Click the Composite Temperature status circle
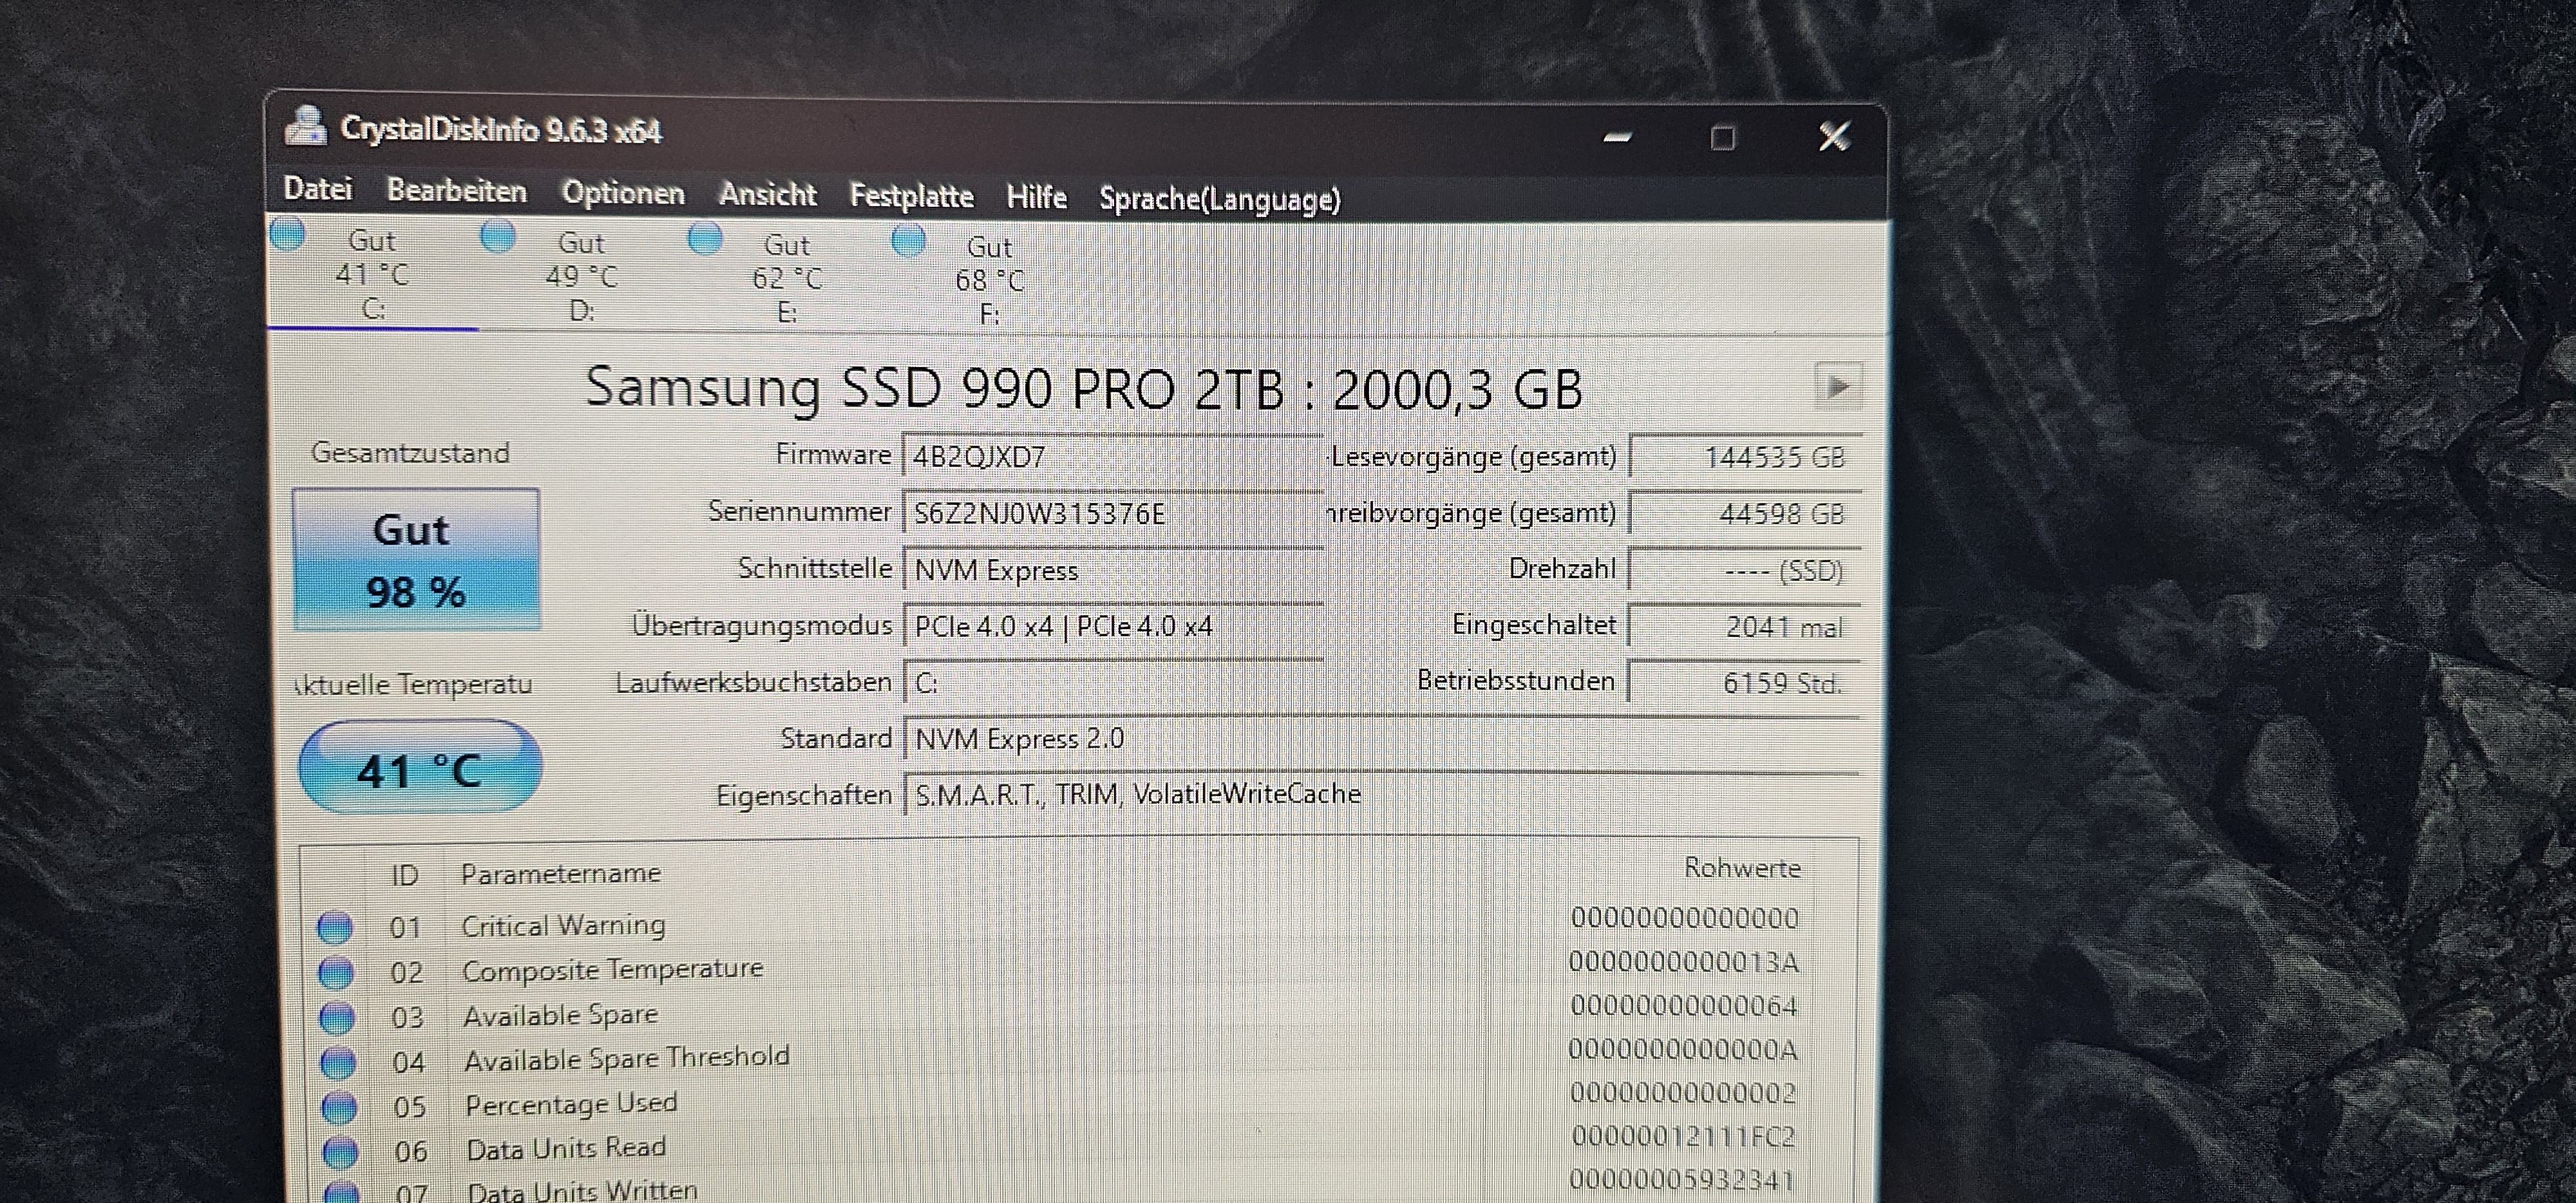The image size is (2576, 1203). click(x=336, y=972)
